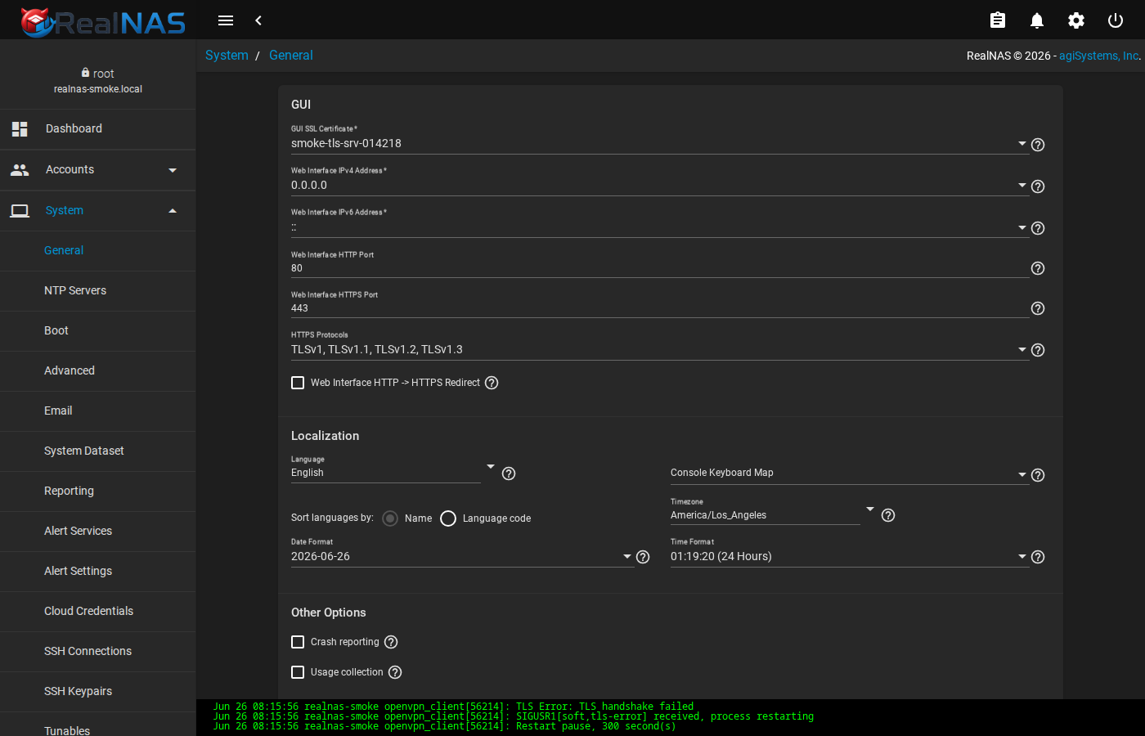Open Boot menu item
The image size is (1145, 736).
click(98, 331)
